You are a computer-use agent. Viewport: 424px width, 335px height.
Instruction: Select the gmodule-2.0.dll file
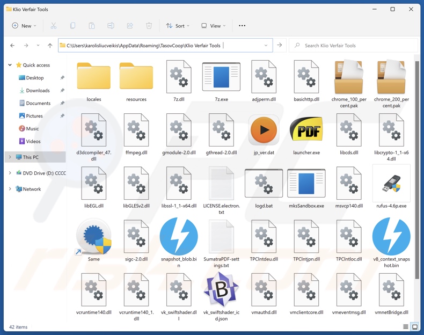(179, 135)
